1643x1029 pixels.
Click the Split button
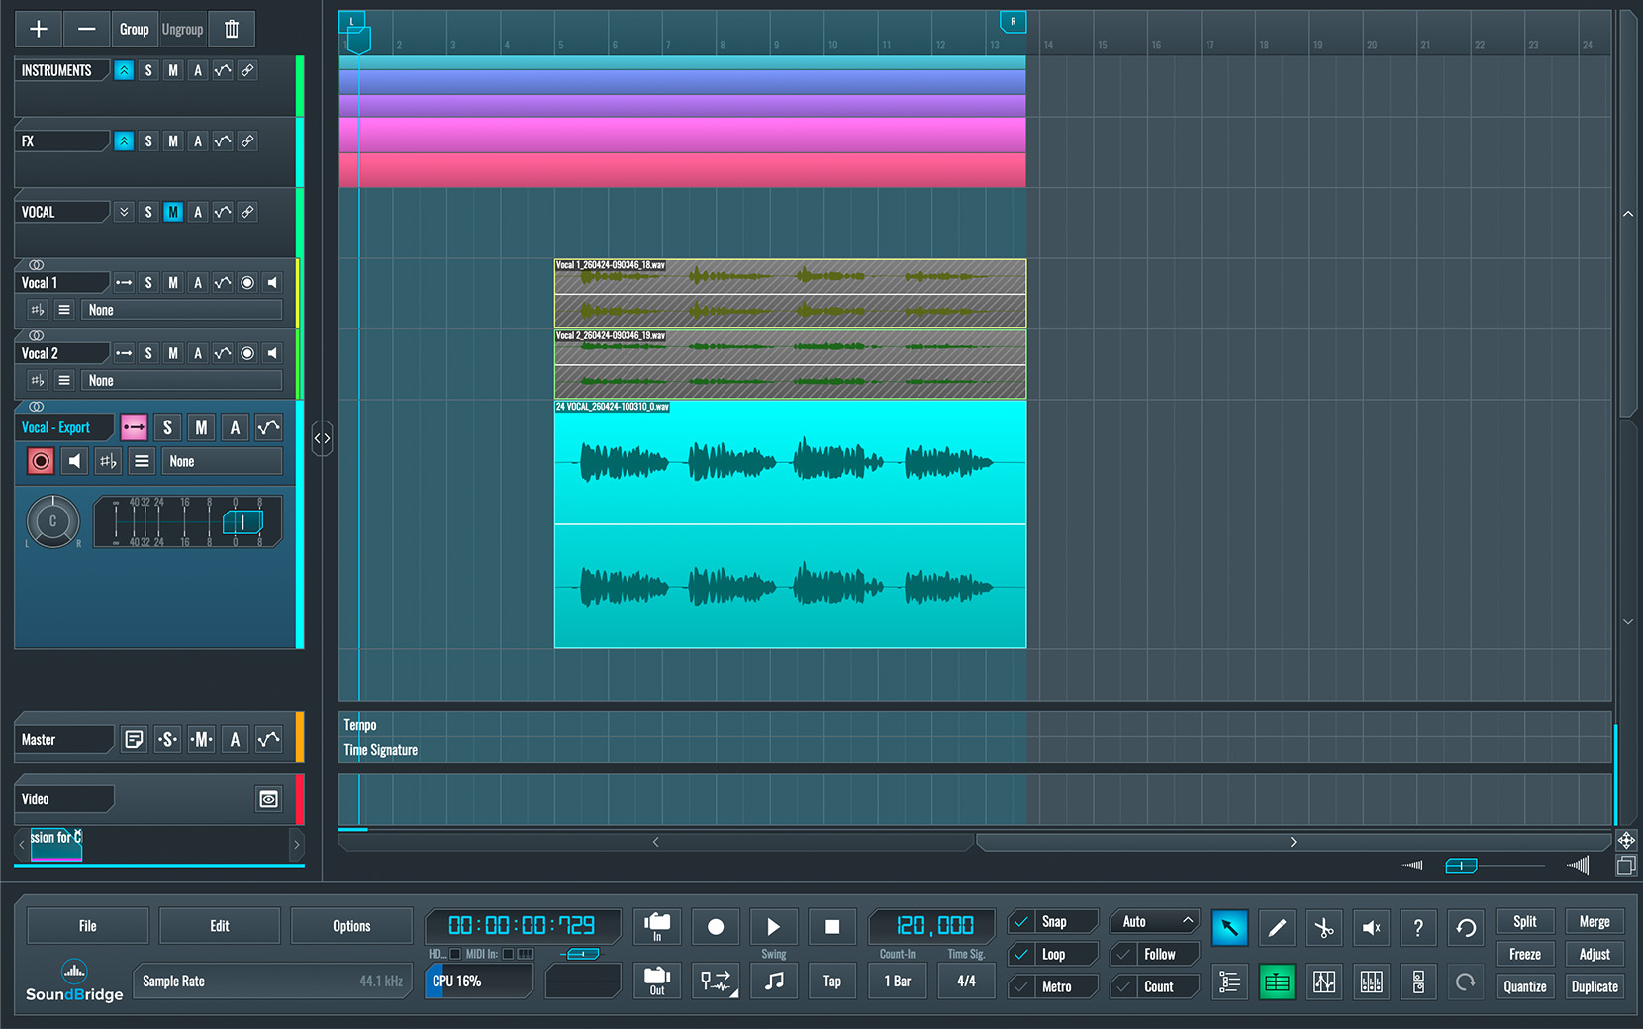tap(1525, 922)
